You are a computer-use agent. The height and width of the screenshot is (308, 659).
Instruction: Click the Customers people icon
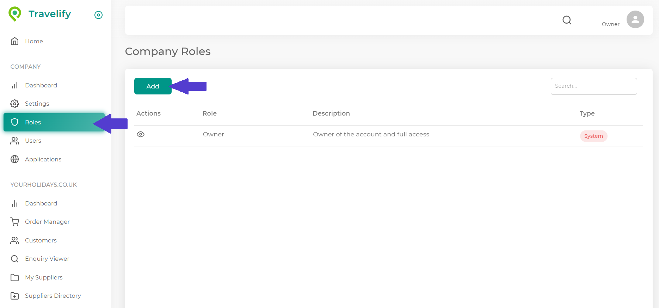[15, 240]
